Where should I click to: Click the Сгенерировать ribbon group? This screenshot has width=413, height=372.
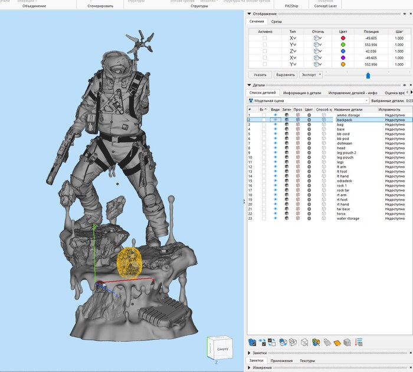tap(100, 6)
